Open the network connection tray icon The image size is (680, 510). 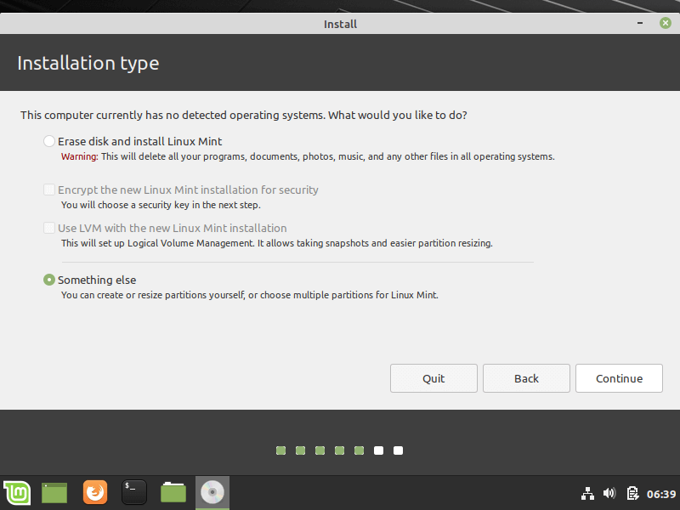tap(587, 494)
